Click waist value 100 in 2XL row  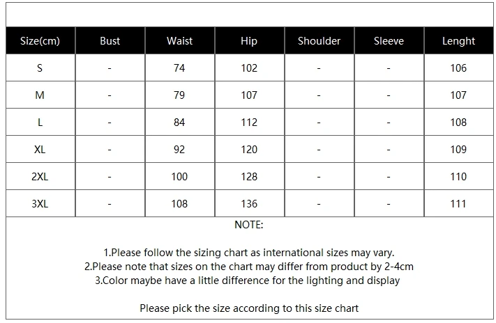(x=179, y=177)
